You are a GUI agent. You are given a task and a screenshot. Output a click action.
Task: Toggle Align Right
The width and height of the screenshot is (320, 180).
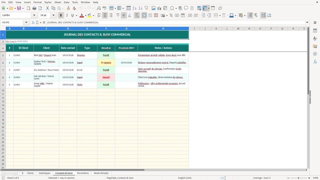point(111,15)
